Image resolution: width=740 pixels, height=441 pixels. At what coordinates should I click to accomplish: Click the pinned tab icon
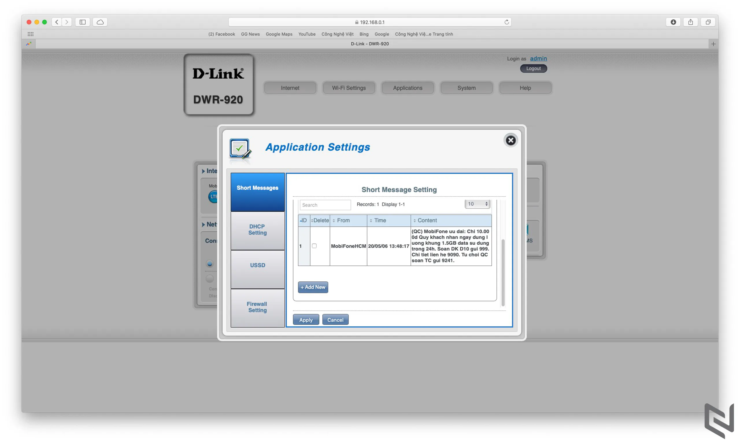[x=29, y=44]
